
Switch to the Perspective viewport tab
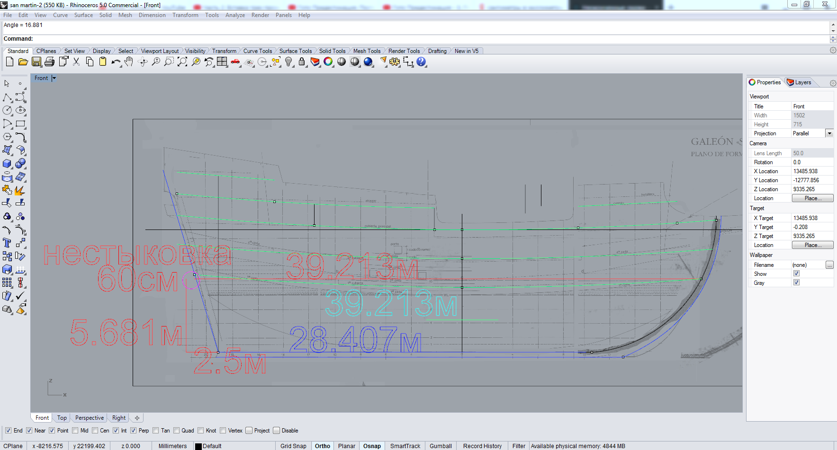pyautogui.click(x=89, y=418)
